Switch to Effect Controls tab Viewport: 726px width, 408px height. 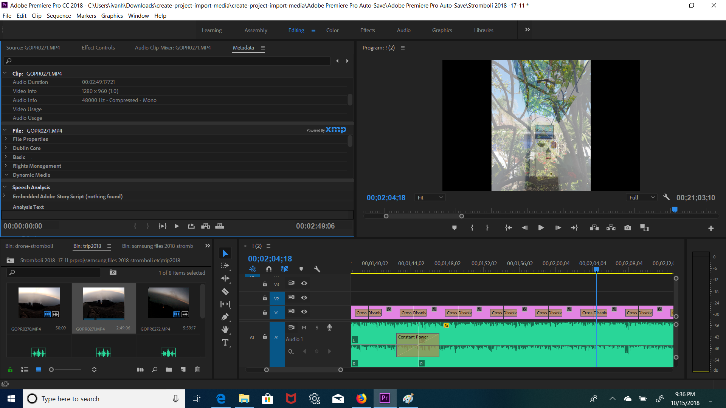(98, 48)
